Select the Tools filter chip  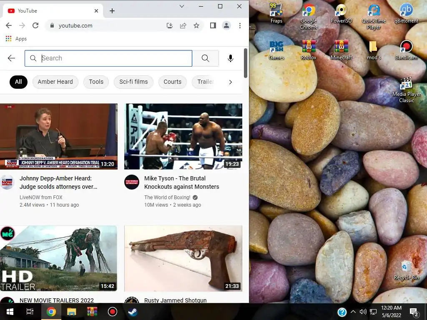coord(96,82)
